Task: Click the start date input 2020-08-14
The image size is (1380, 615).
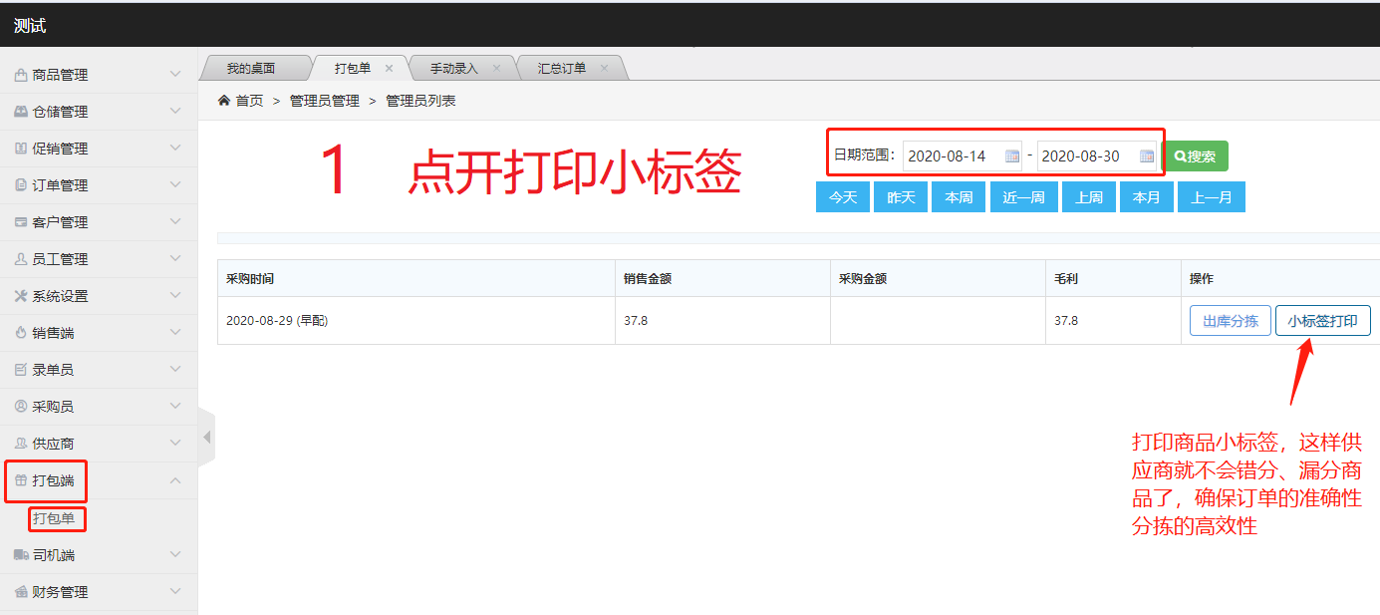Action: (x=952, y=156)
